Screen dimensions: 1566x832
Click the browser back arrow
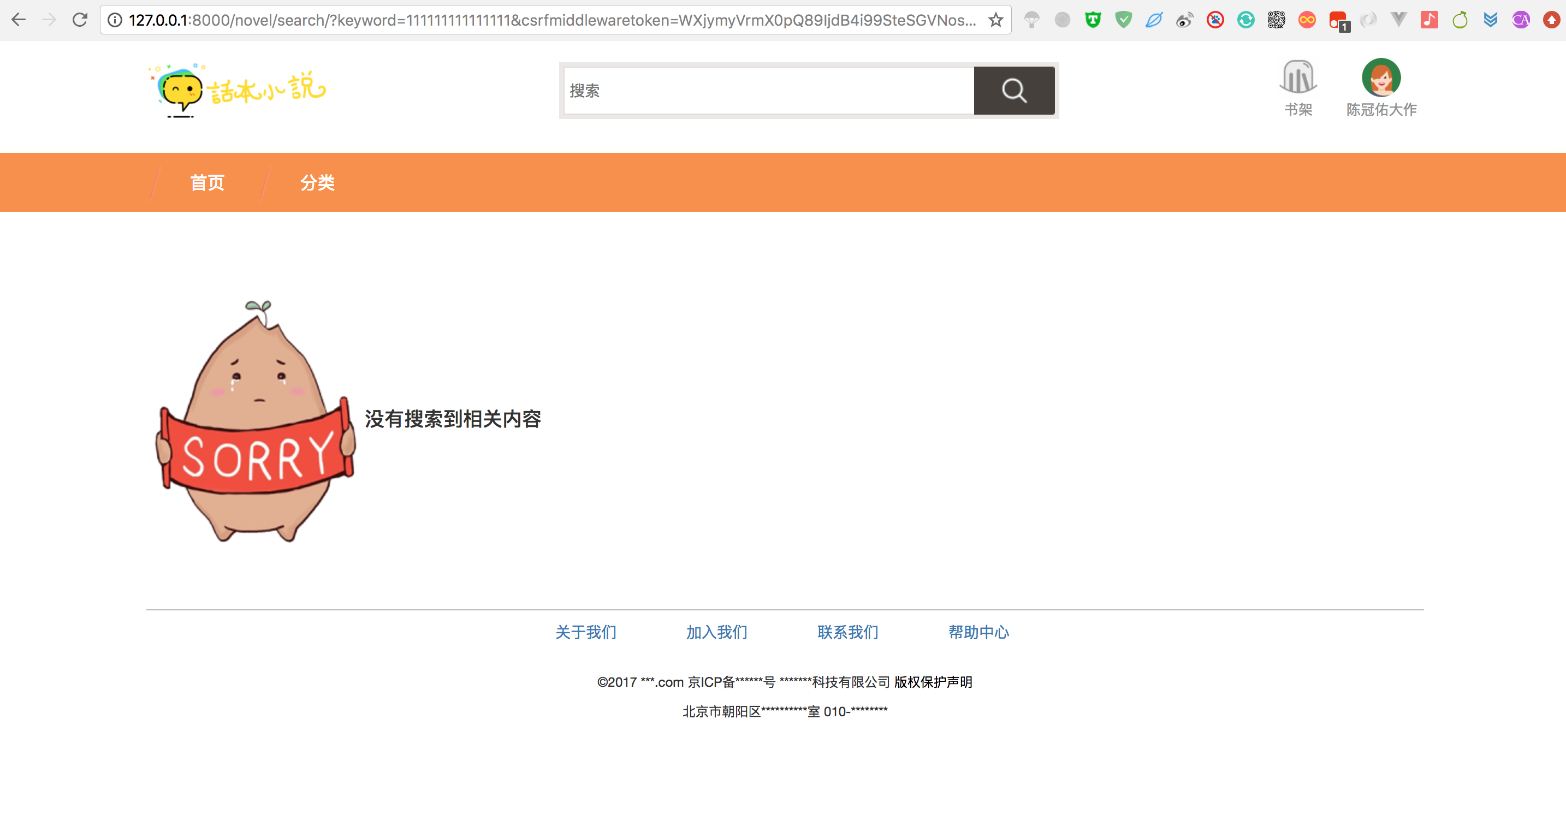(x=19, y=20)
